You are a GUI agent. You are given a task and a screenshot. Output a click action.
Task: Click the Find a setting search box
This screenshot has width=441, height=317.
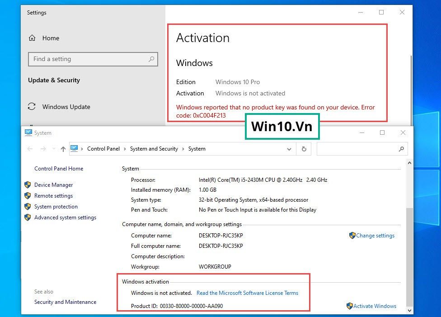(x=88, y=59)
